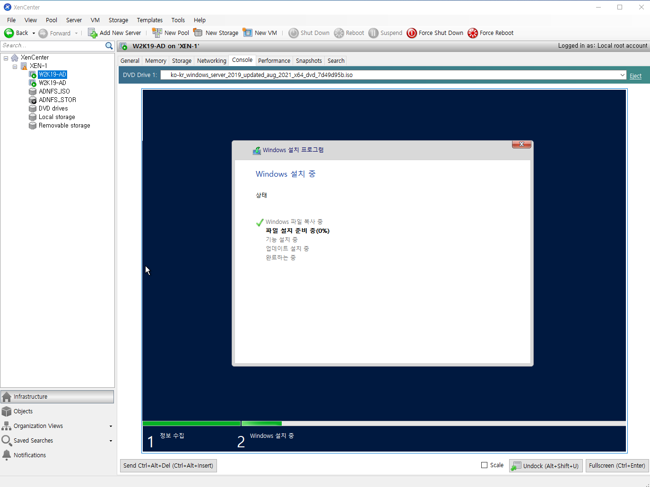The image size is (650, 487).
Task: Click the Back navigation arrow icon
Action: click(9, 33)
